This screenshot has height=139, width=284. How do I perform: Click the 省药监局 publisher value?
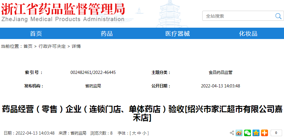[x=93, y=86]
